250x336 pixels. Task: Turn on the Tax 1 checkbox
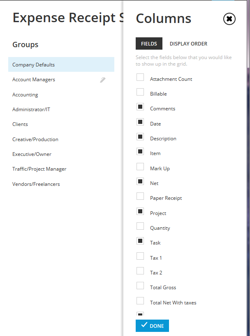[140, 256]
